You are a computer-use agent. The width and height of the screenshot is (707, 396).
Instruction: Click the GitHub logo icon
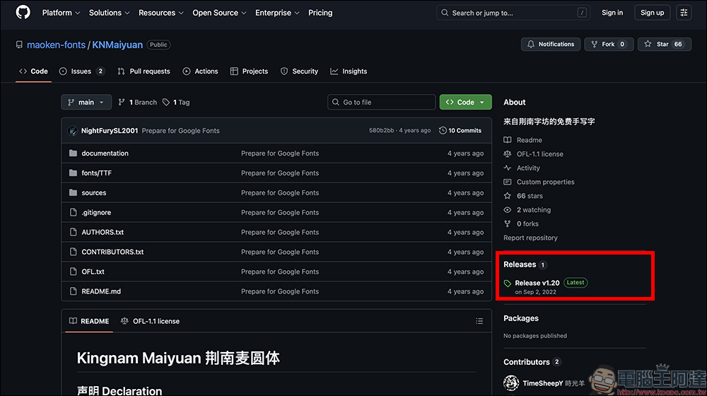pyautogui.click(x=23, y=13)
